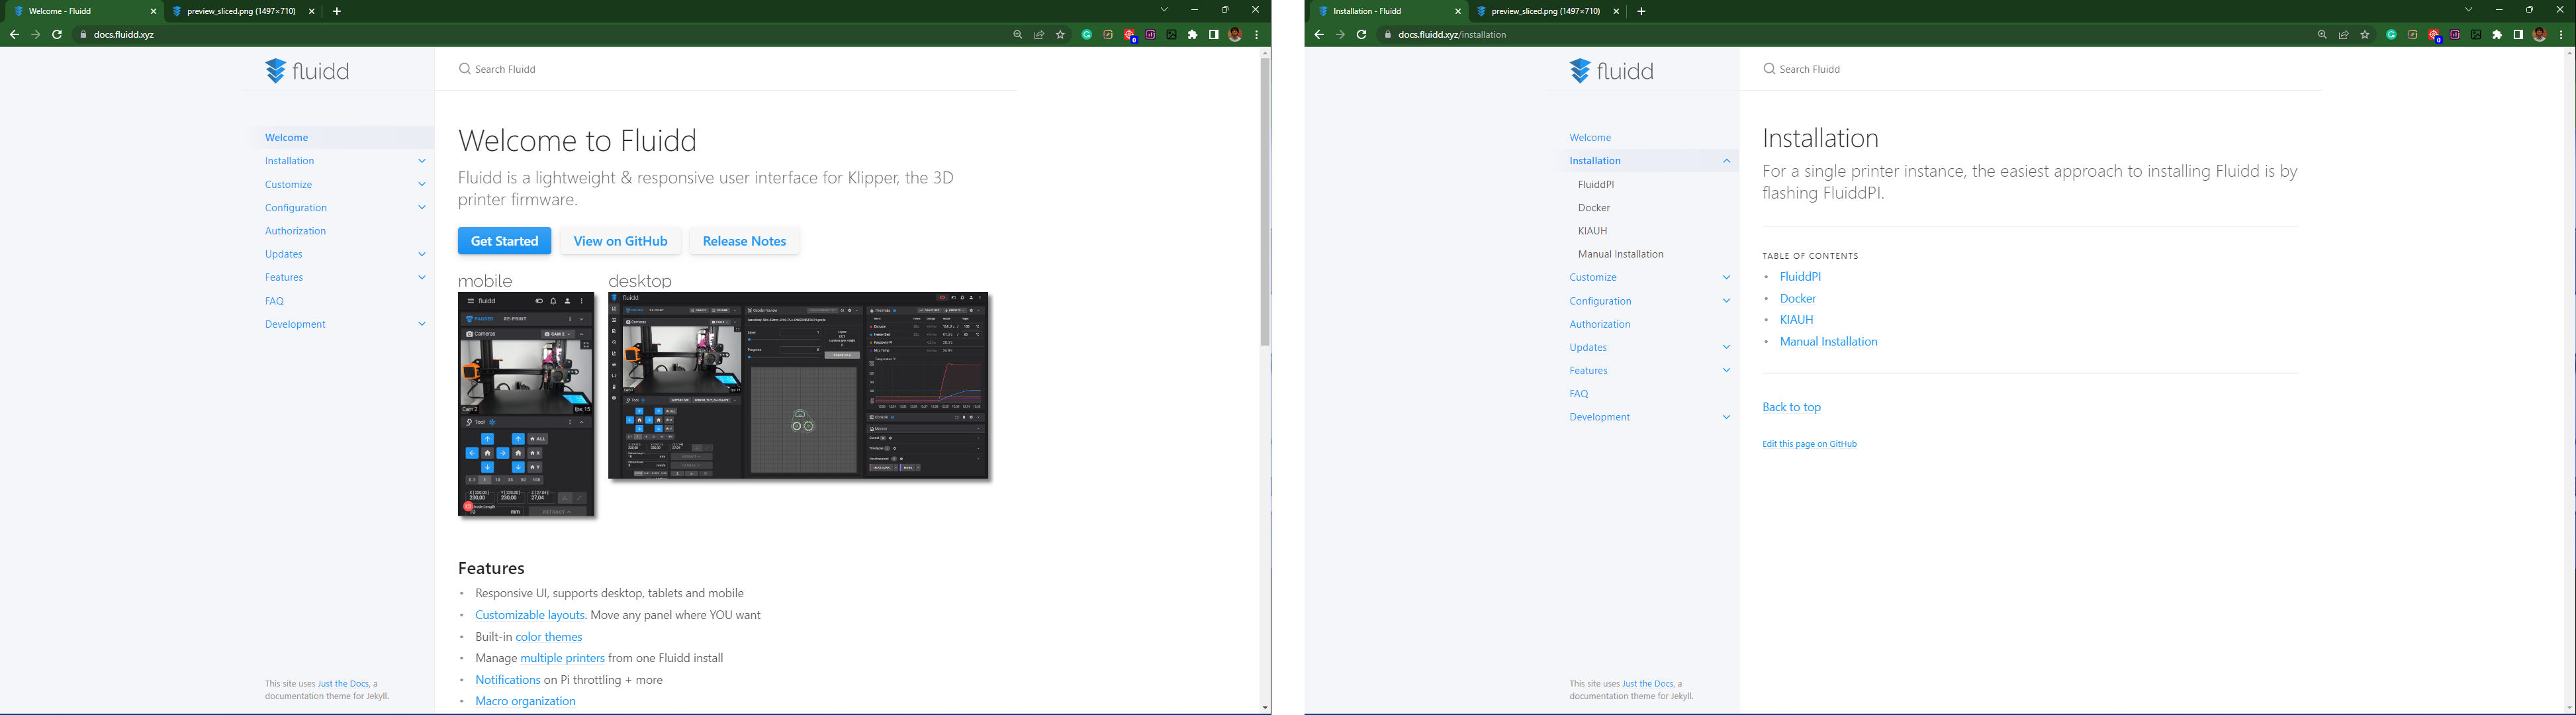2576x715 pixels.
Task: Close preview_sliced.png tab in right window
Action: (x=1616, y=11)
